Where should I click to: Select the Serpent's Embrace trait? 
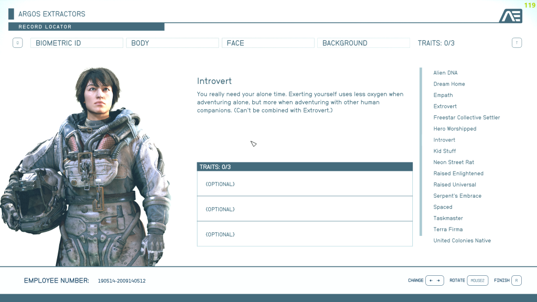click(x=457, y=196)
